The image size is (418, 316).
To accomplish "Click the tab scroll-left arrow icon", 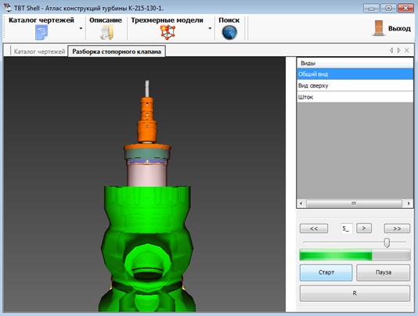I will 391,50.
